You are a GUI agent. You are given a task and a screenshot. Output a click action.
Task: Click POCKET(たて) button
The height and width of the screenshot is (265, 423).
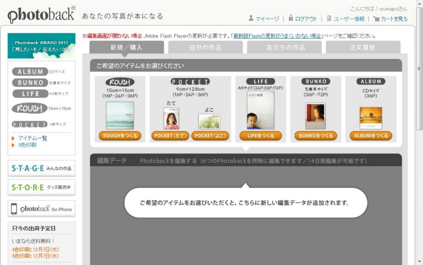point(170,136)
